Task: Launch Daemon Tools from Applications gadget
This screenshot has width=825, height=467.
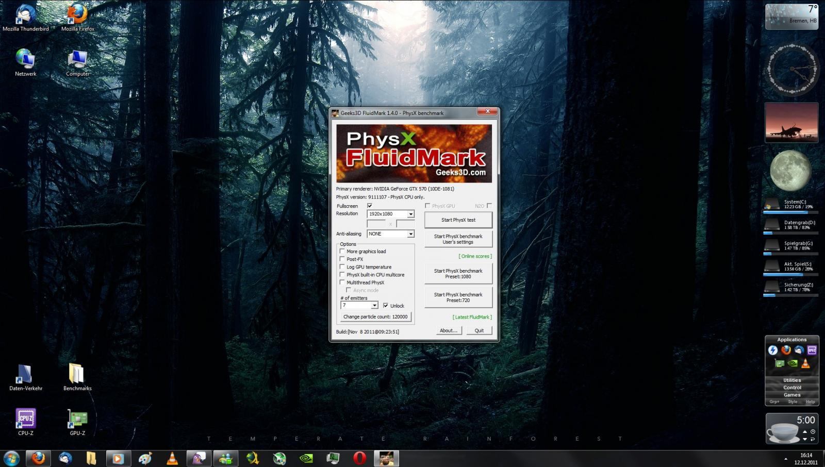Action: point(772,351)
